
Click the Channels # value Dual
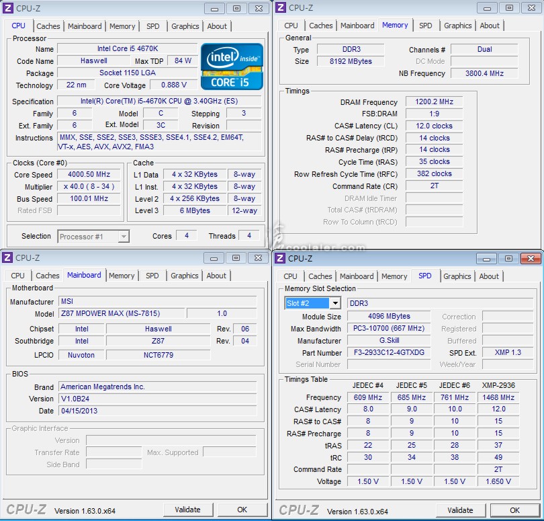click(x=484, y=49)
